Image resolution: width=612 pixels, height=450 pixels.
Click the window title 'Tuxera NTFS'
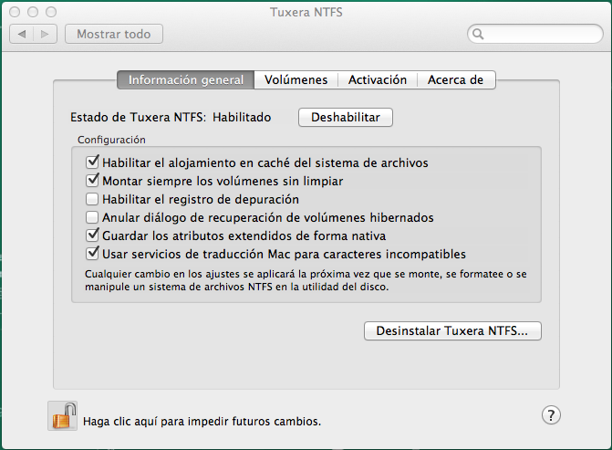(306, 12)
